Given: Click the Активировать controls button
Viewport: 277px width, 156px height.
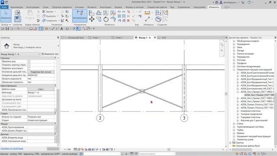Looking at the screenshot, I should click(80, 16).
